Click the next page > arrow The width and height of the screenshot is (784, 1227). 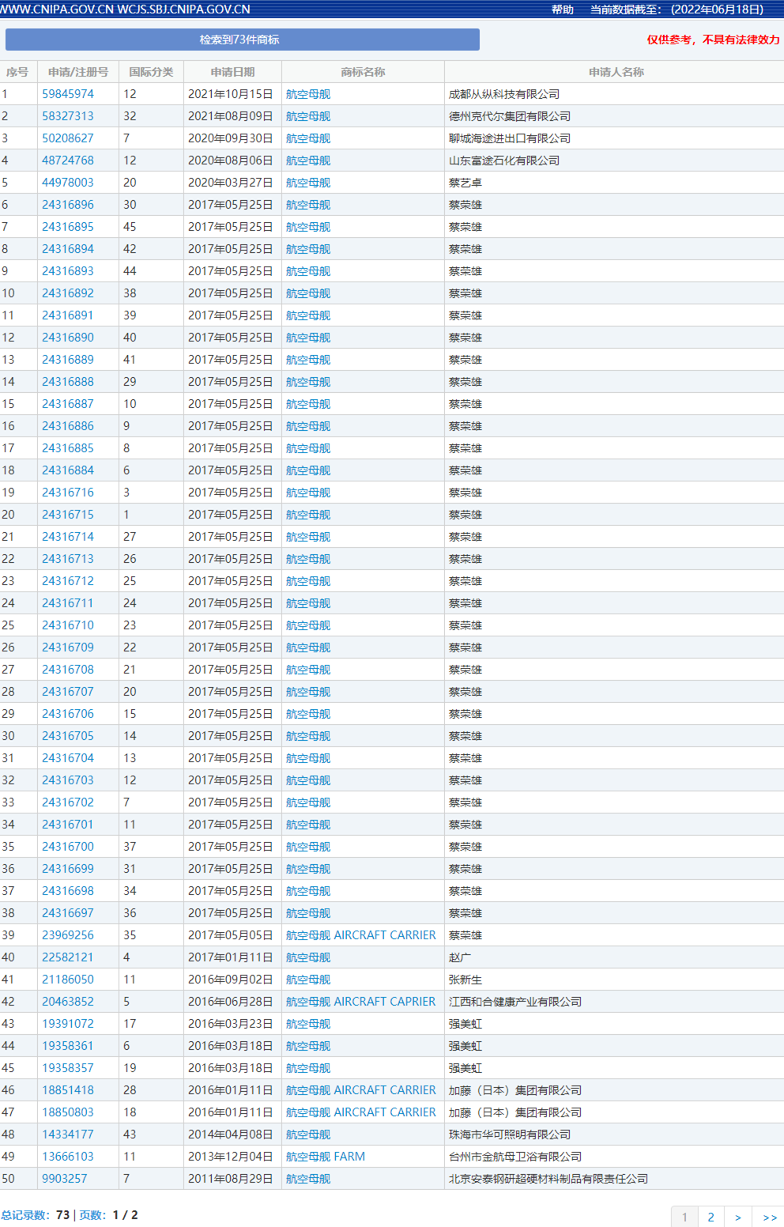pyautogui.click(x=737, y=1217)
